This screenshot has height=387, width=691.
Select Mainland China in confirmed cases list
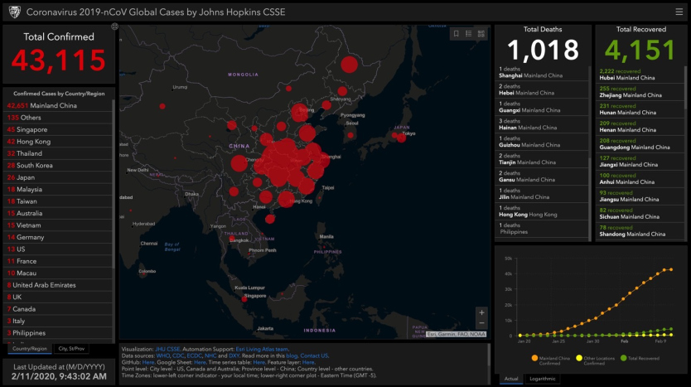(x=53, y=106)
